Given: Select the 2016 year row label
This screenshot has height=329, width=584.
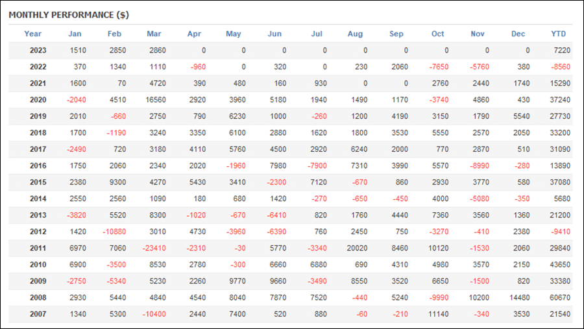Looking at the screenshot, I should pyautogui.click(x=38, y=166).
